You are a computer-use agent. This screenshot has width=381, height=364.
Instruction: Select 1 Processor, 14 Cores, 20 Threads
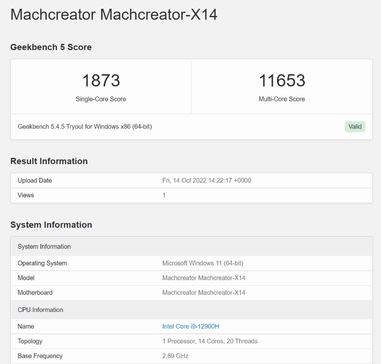pyautogui.click(x=210, y=341)
